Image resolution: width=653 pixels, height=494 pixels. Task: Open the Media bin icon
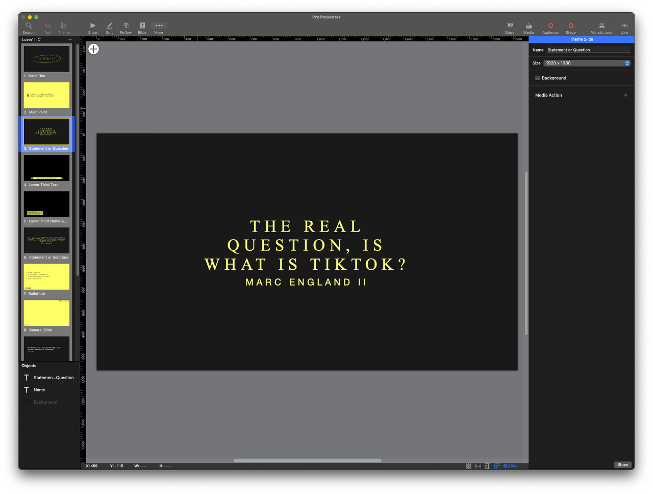(x=529, y=28)
